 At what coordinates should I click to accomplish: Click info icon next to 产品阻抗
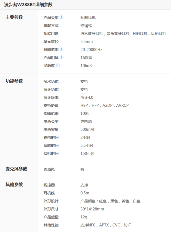point(61,57)
